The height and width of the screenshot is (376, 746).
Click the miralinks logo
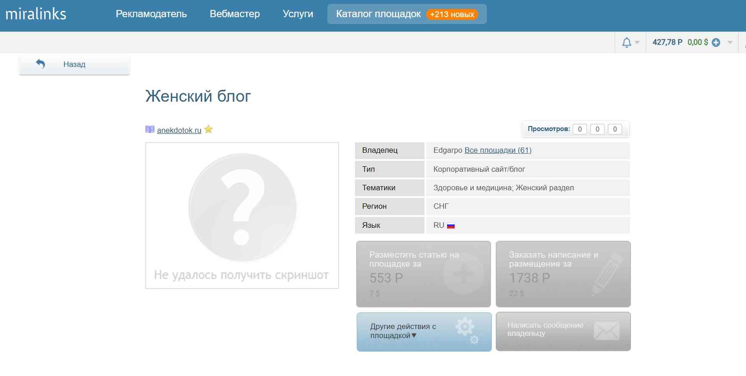click(x=36, y=14)
